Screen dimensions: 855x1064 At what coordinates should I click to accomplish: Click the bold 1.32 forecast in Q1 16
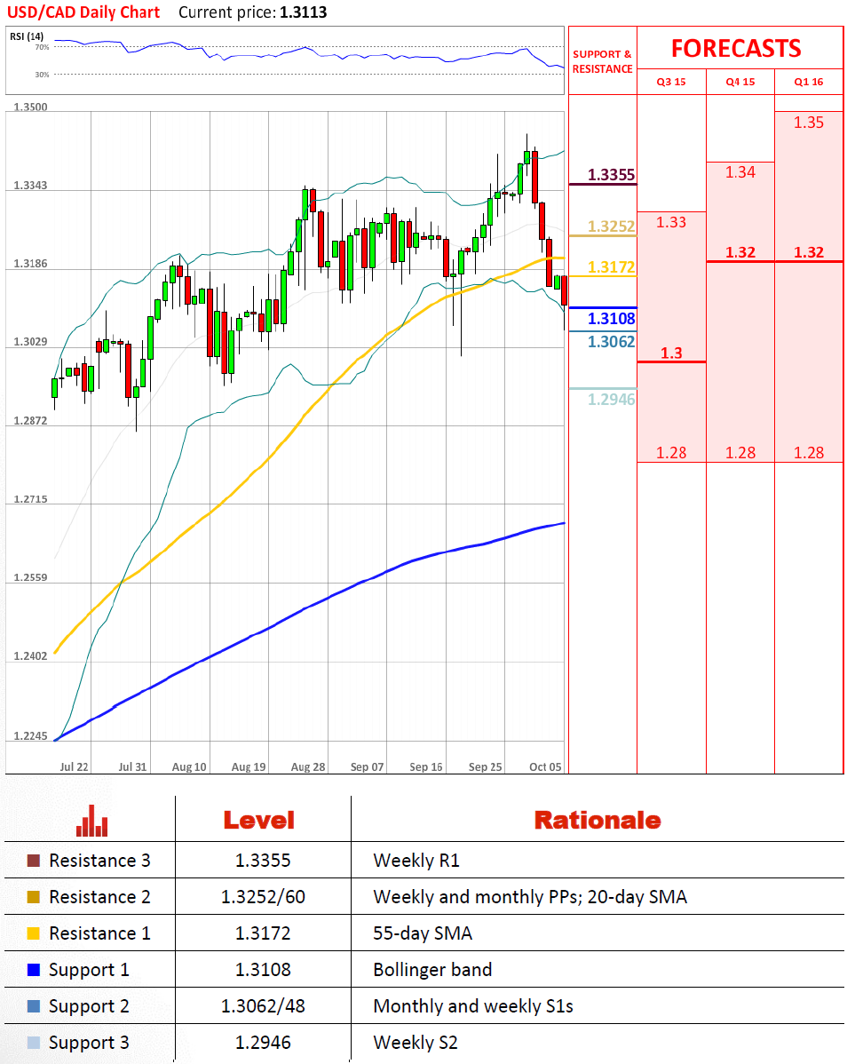click(809, 252)
